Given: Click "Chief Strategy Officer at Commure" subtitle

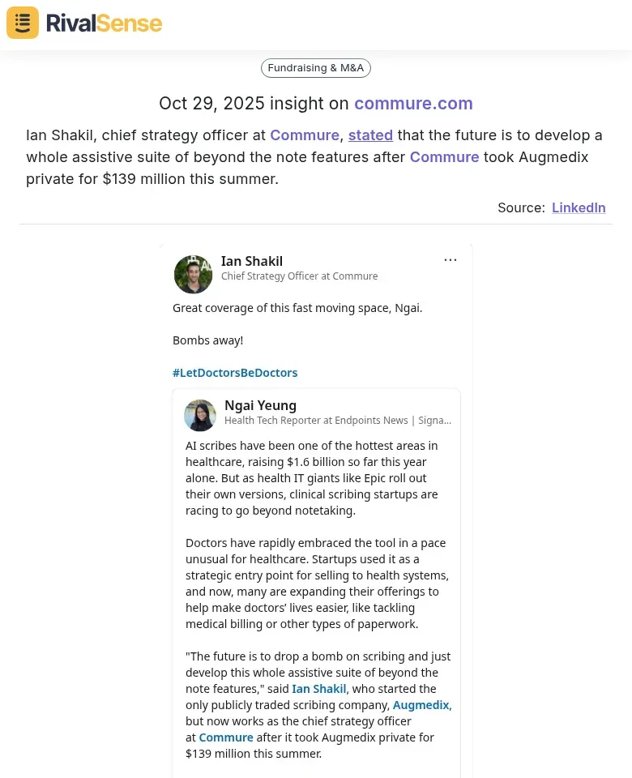Looking at the screenshot, I should [x=299, y=276].
